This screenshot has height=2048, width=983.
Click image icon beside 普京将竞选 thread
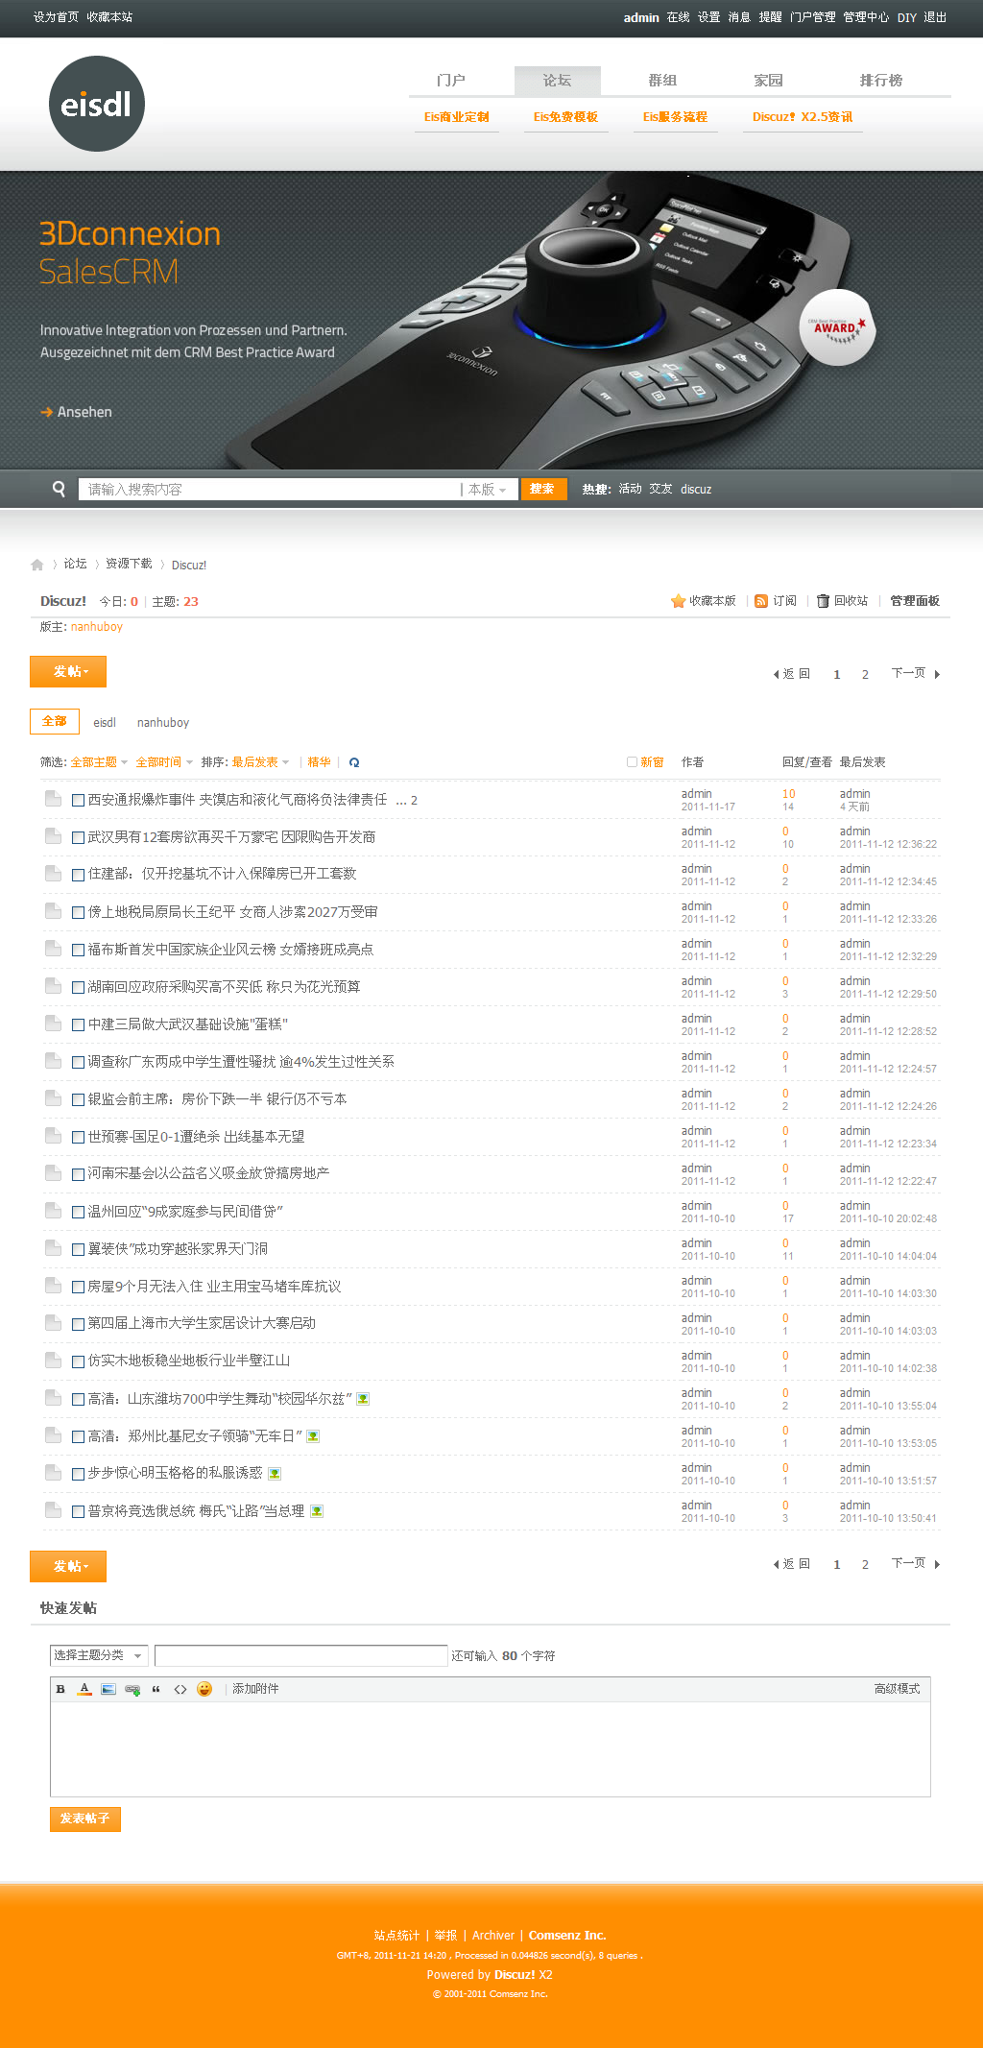(317, 1511)
